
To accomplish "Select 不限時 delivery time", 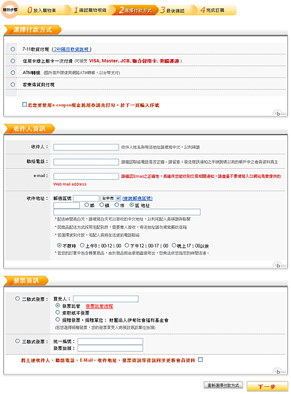I will [59, 245].
